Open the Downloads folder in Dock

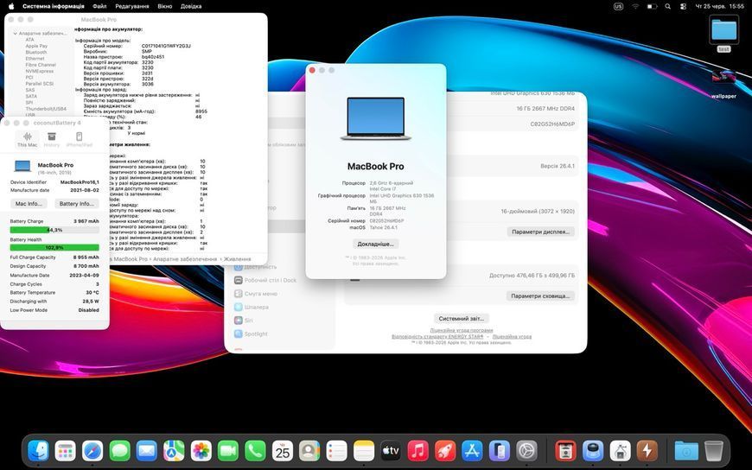click(x=686, y=451)
